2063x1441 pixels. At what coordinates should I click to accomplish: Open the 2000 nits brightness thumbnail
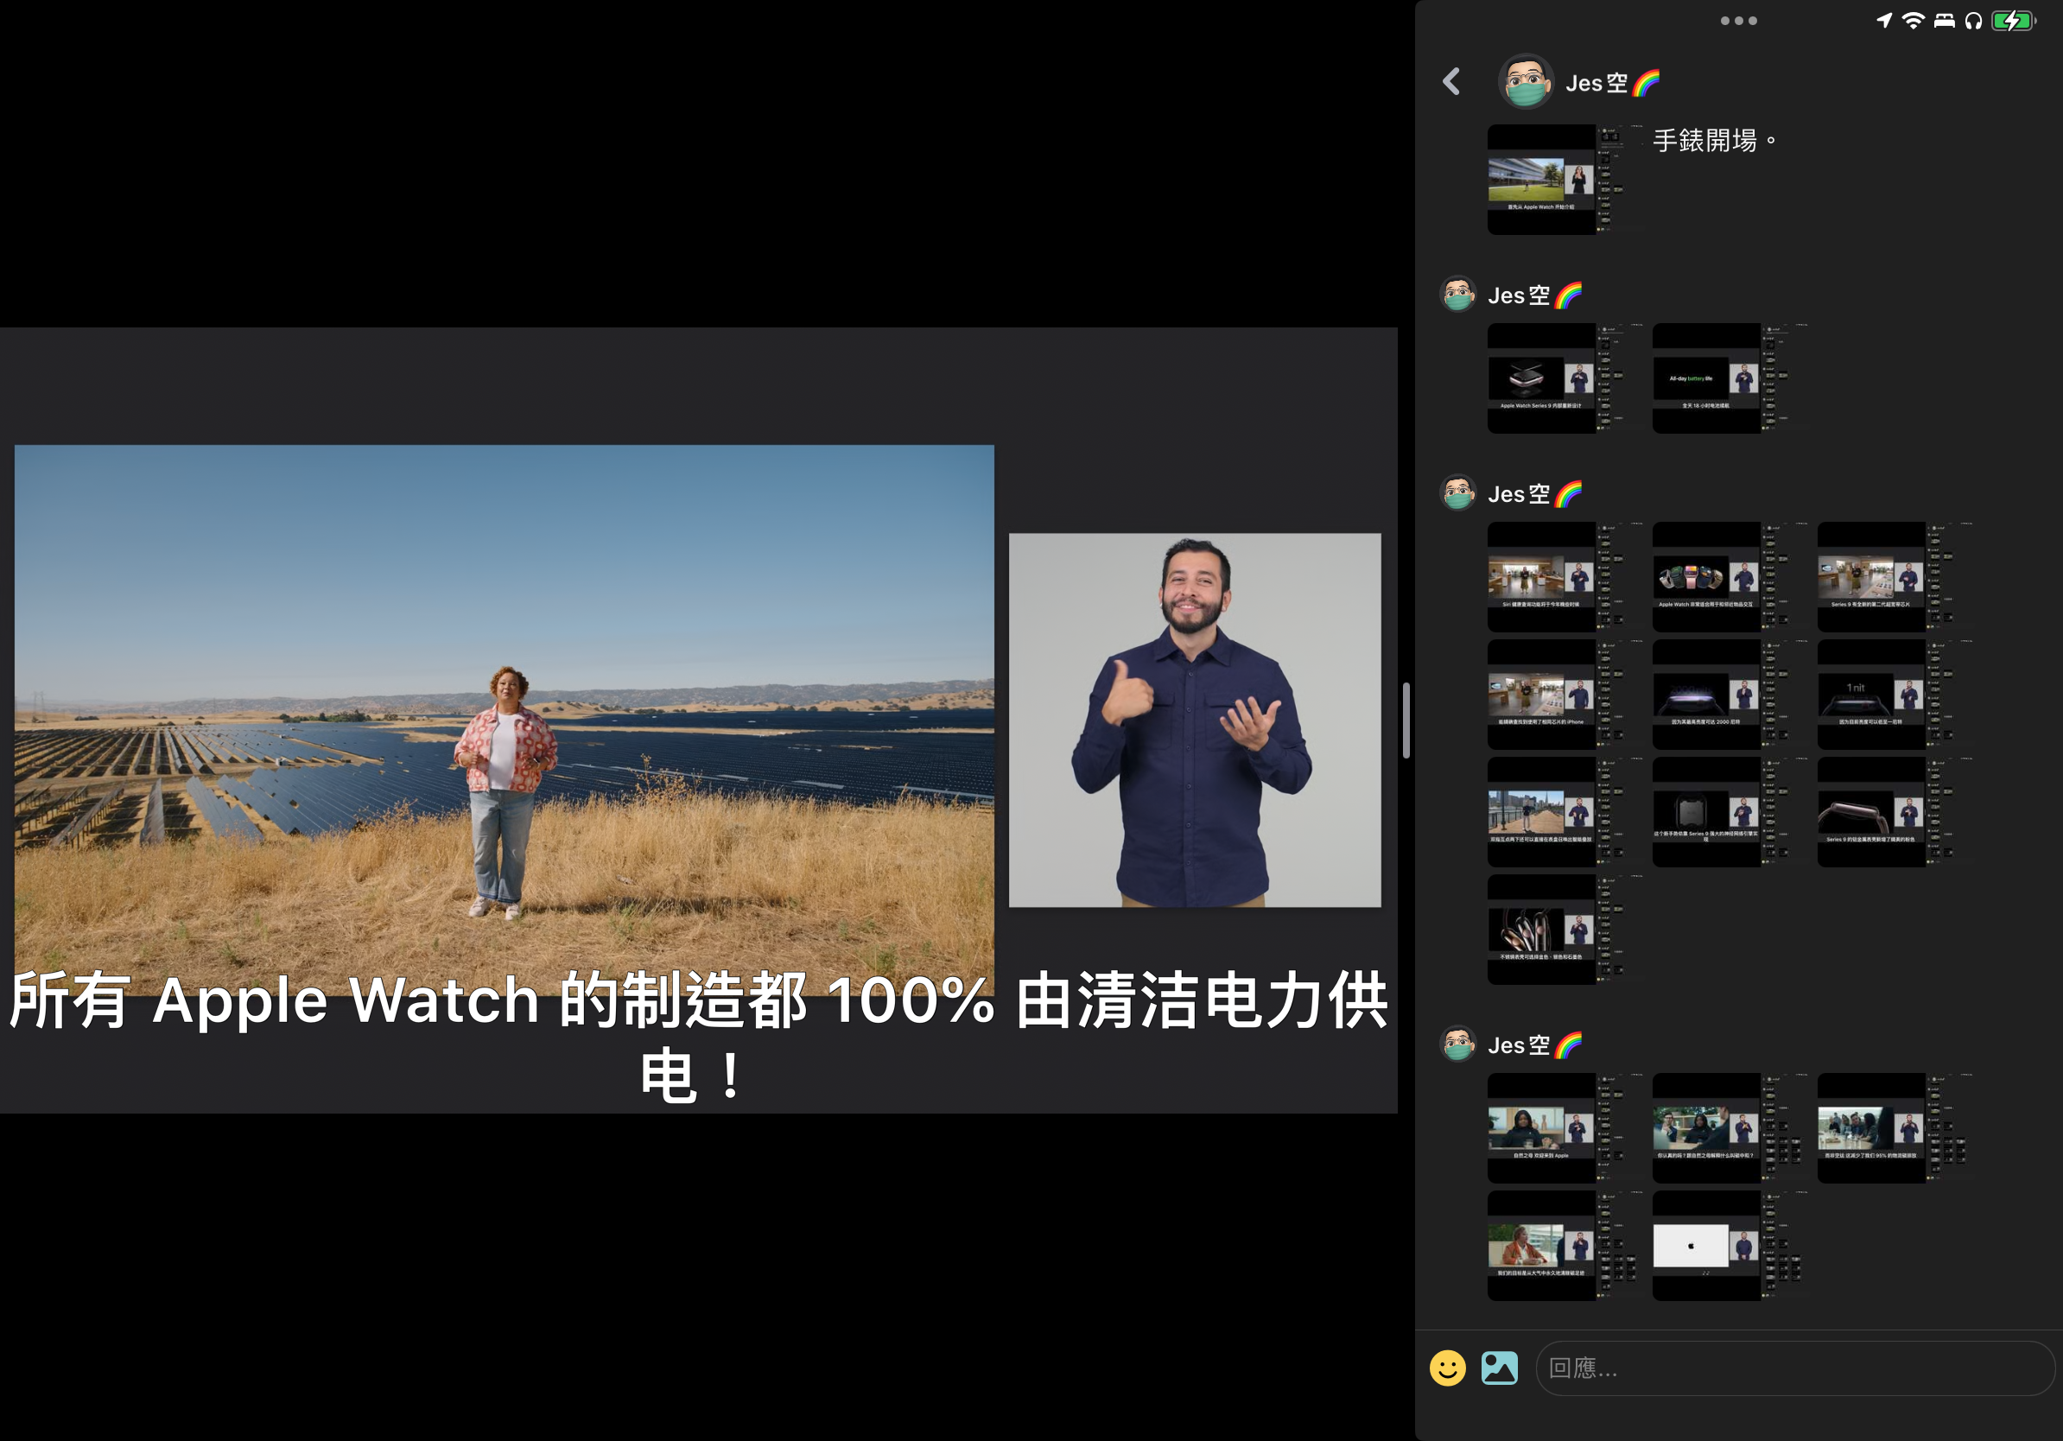(x=1730, y=695)
